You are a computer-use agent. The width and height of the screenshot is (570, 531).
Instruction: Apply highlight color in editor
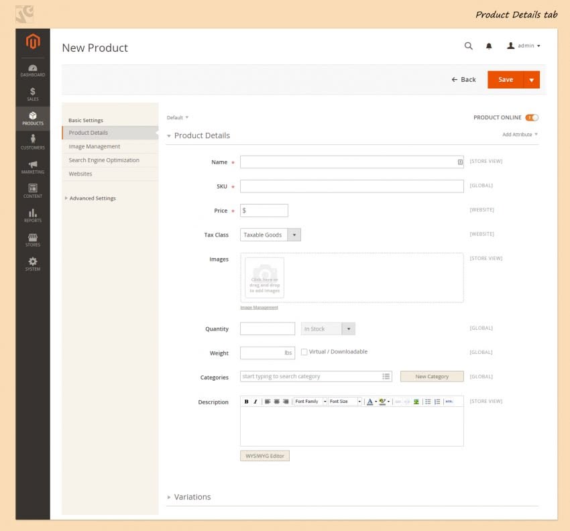coord(382,402)
